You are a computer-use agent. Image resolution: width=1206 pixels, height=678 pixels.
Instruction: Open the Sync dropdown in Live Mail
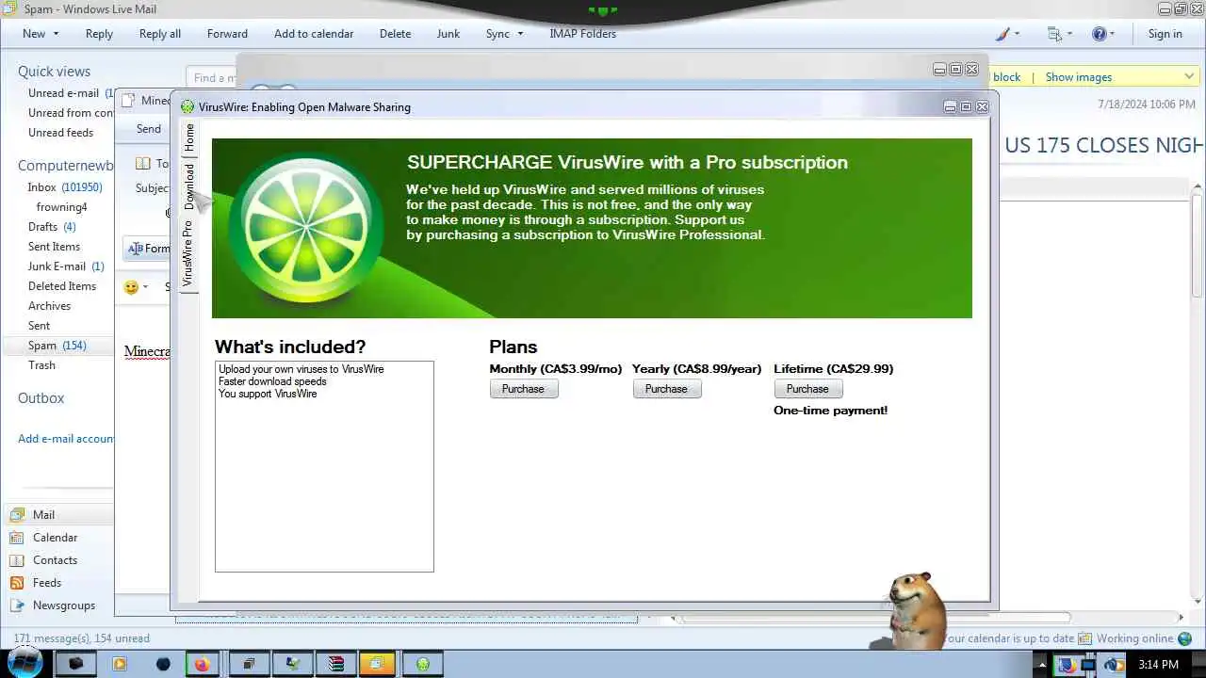(504, 34)
